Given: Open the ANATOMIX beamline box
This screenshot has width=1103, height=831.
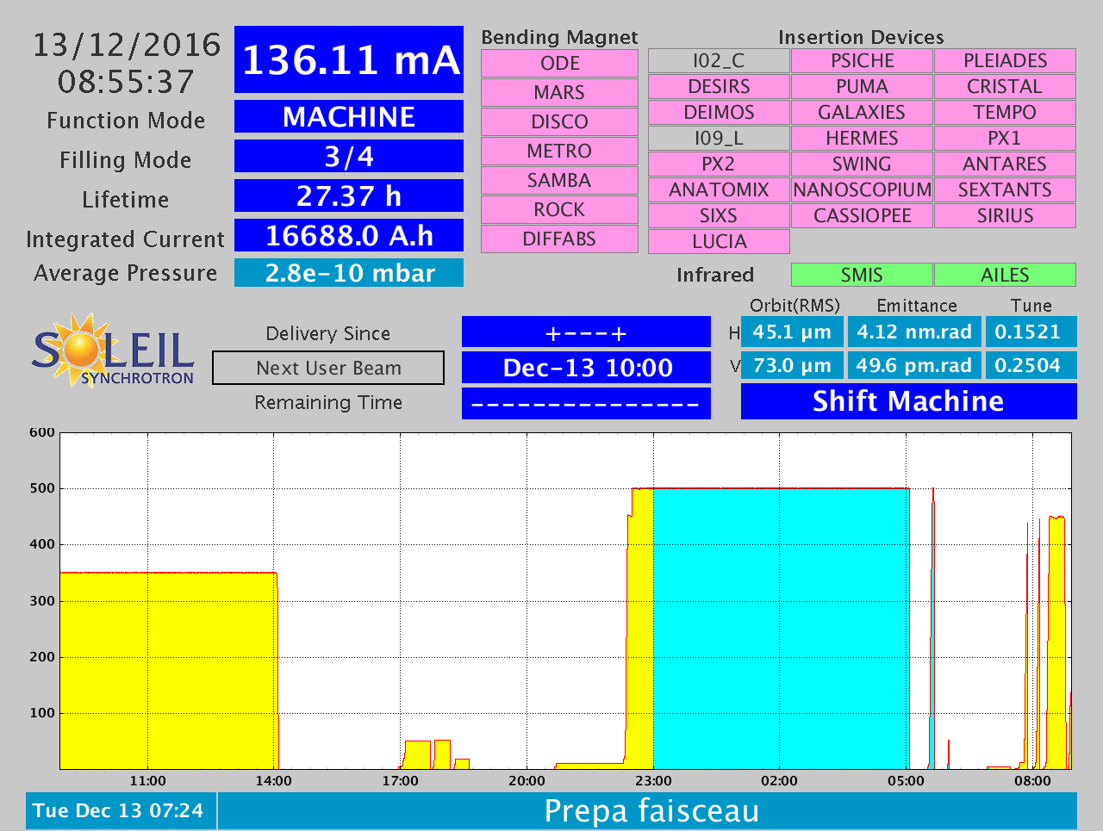Looking at the screenshot, I should (x=719, y=189).
